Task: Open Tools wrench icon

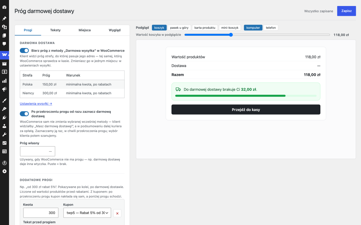Action: 4,134
